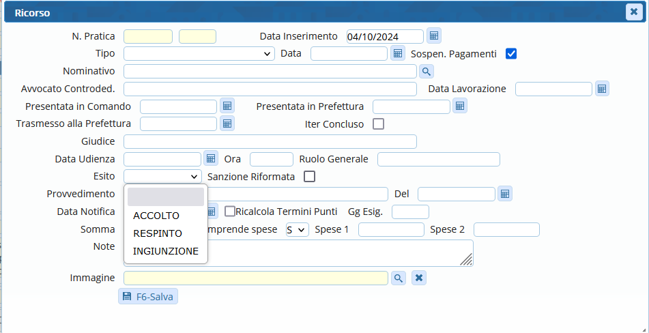Enable Iter Concluso checkbox
649x333 pixels.
[378, 124]
